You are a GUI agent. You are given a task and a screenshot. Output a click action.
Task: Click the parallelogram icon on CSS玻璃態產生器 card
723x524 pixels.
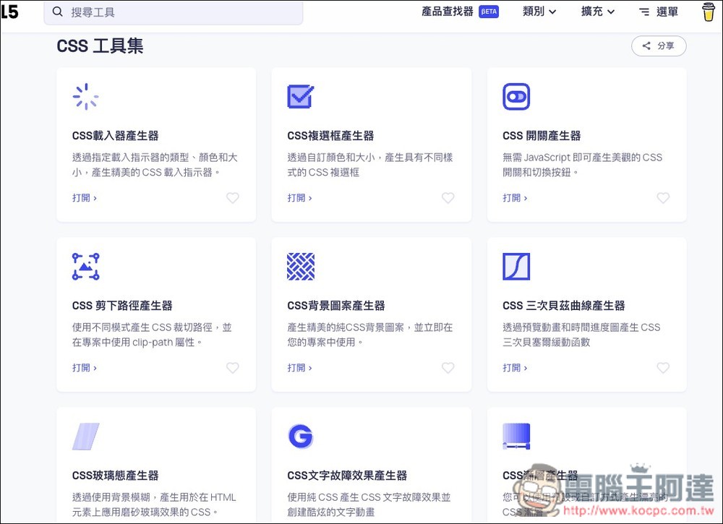tap(85, 436)
